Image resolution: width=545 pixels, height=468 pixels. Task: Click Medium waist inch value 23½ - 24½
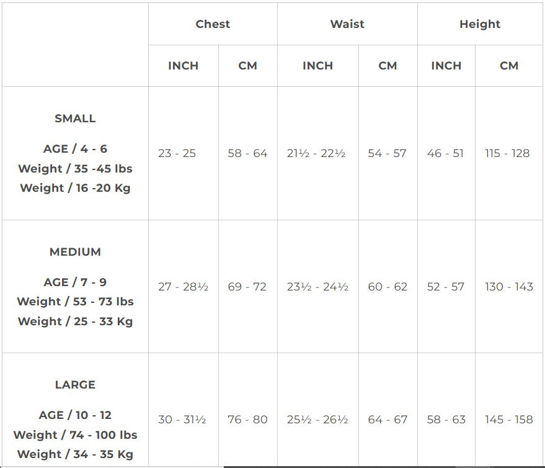317,287
